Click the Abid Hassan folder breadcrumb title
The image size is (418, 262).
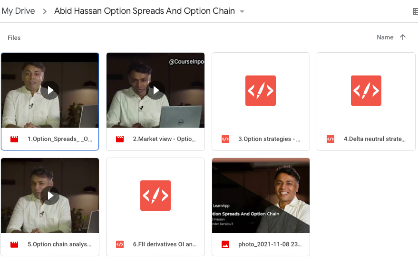144,11
